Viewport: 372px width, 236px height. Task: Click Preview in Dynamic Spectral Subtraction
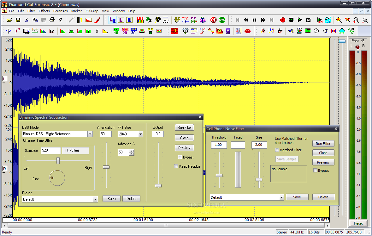click(184, 148)
